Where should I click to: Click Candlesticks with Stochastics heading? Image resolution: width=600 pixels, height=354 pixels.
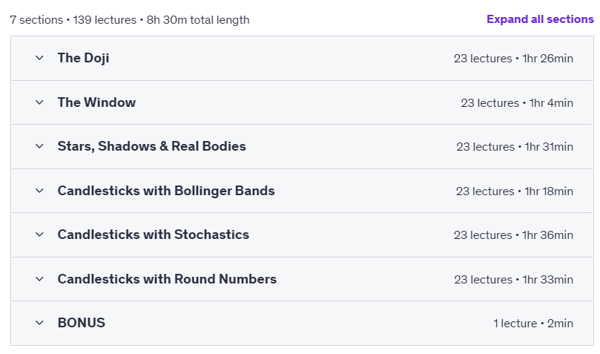153,235
